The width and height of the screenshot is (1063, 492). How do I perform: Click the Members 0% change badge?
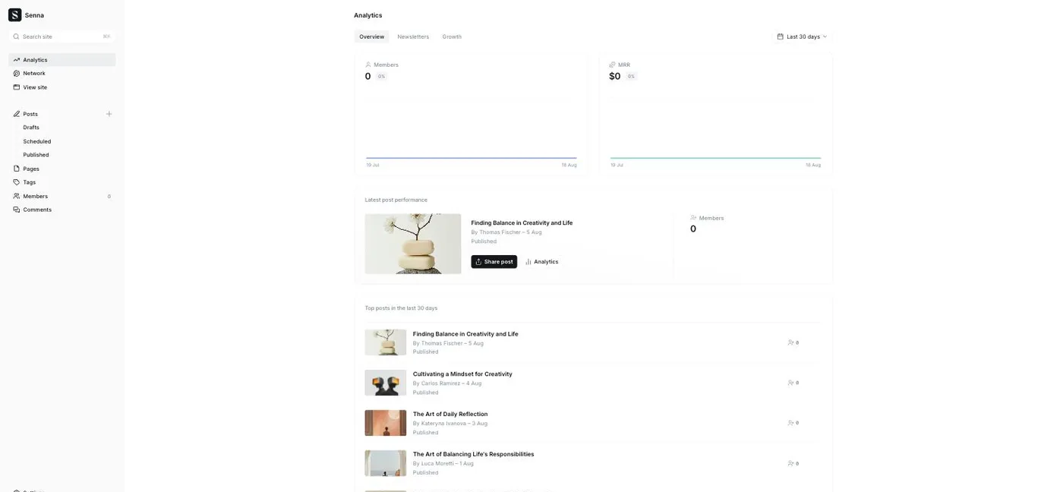pos(381,77)
